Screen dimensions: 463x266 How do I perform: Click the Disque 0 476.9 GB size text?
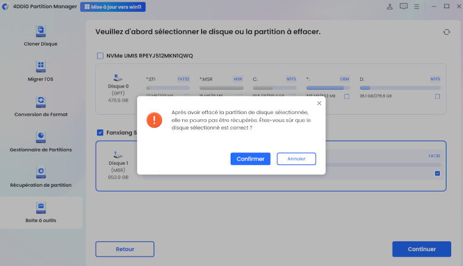point(118,100)
